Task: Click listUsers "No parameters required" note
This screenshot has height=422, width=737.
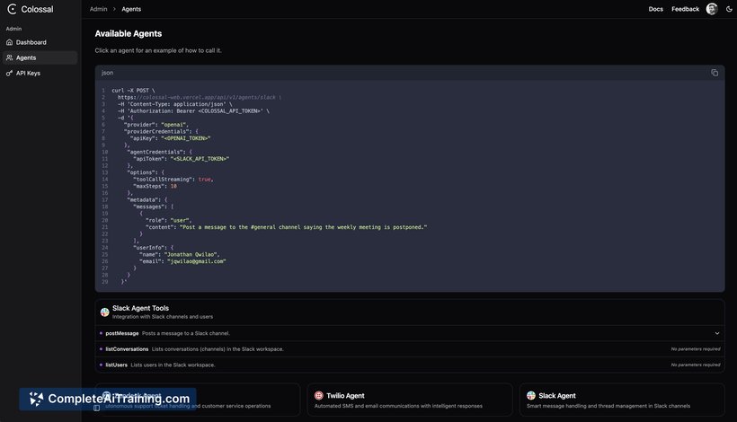Action: (x=695, y=365)
